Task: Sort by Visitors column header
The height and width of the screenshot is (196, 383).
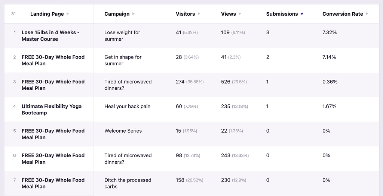Action: coord(185,14)
